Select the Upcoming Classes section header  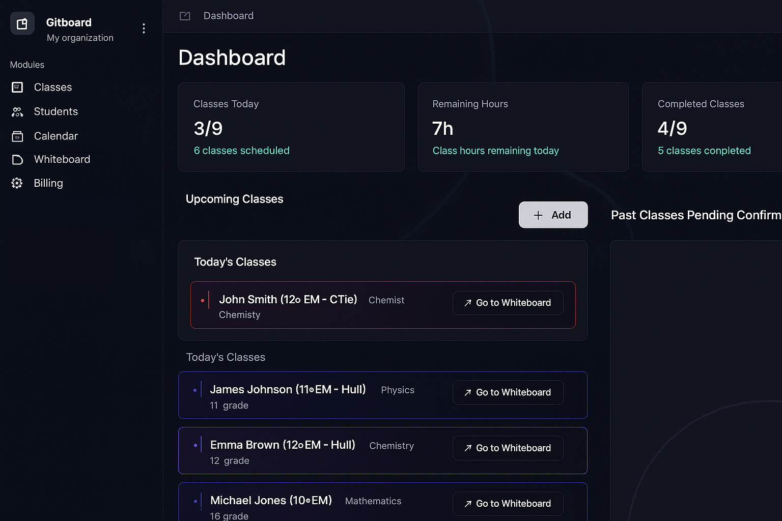[235, 199]
